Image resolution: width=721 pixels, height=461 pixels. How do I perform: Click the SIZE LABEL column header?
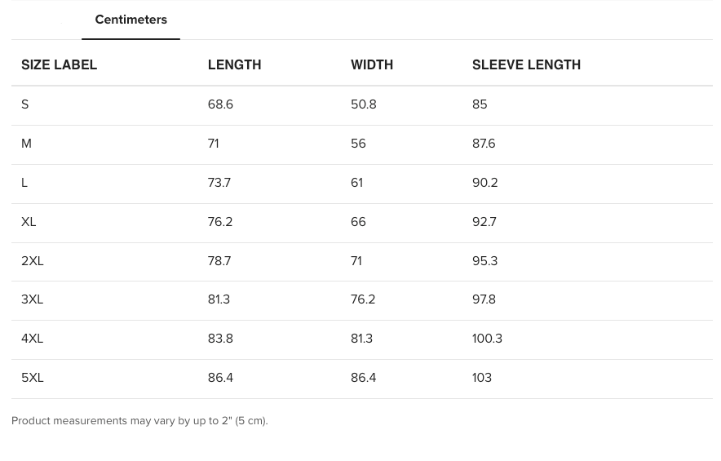[59, 65]
